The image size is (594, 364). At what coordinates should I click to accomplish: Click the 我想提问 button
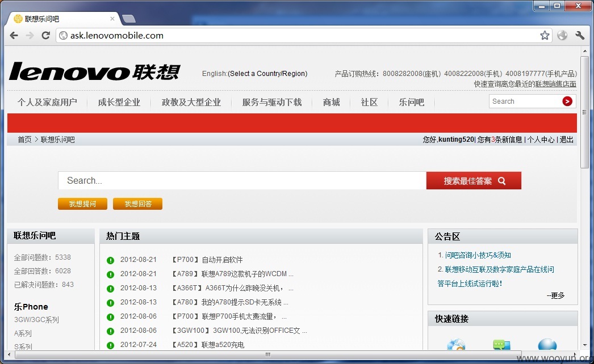(82, 204)
